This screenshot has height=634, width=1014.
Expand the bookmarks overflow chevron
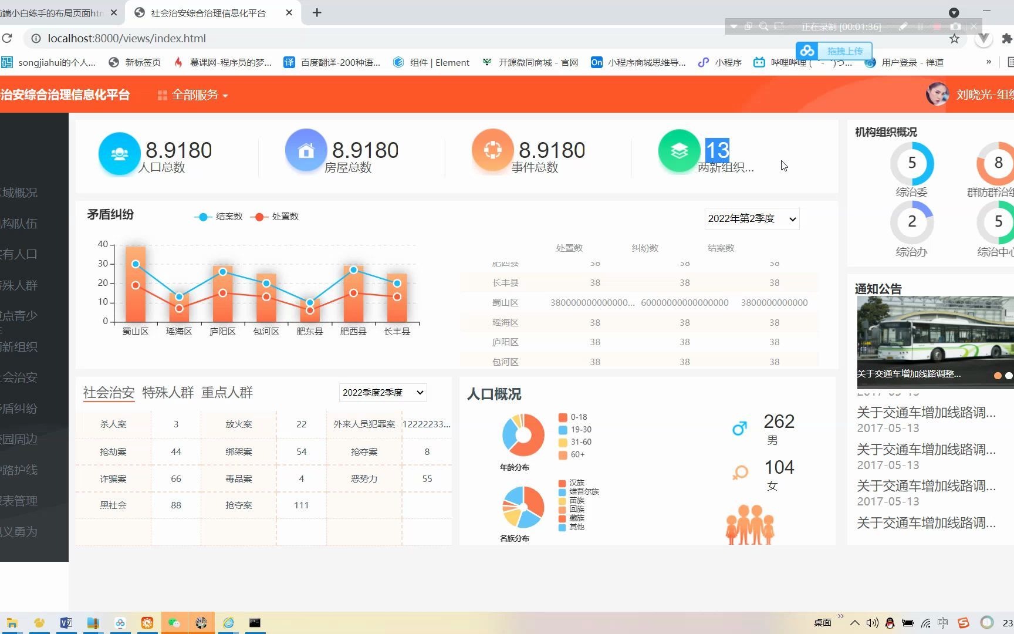tap(988, 62)
